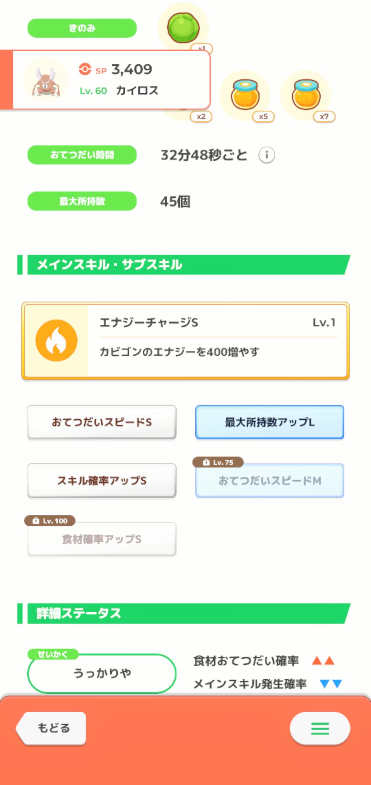This screenshot has height=785, width=371.
Task: Tap the カイロス Pokémon portrait
Action: 46,80
